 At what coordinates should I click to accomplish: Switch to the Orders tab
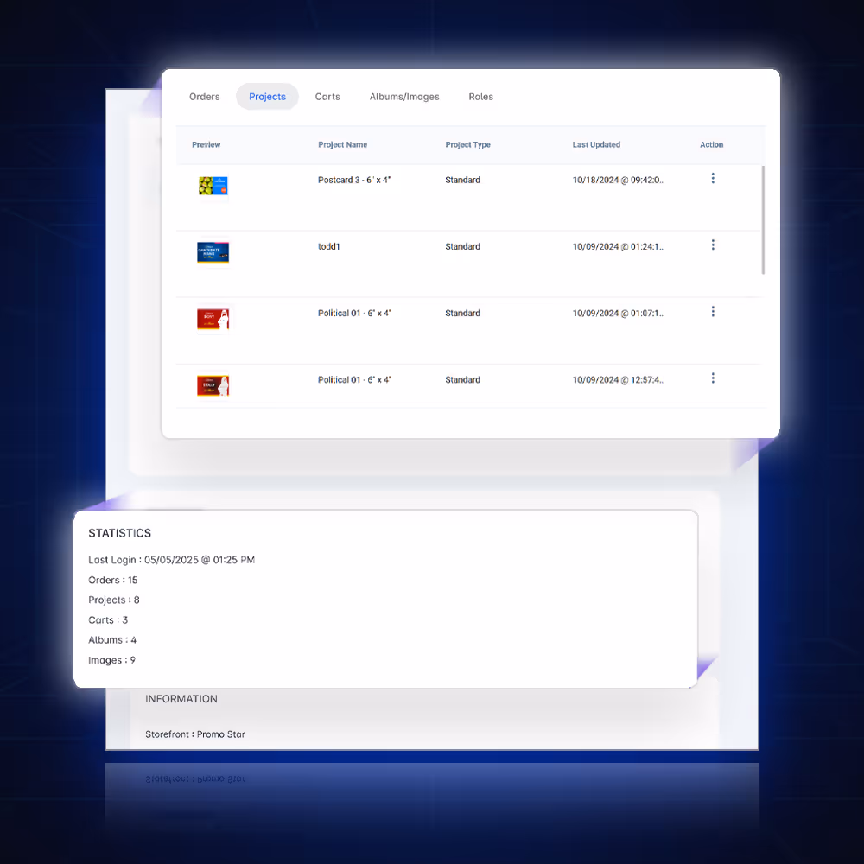(x=204, y=97)
